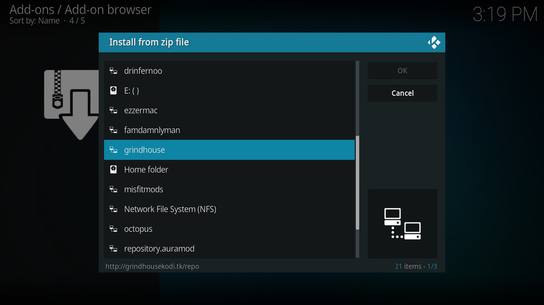Viewport: 544px width, 305px height.
Task: Click the network icon beside ezzermac
Action: [114, 110]
